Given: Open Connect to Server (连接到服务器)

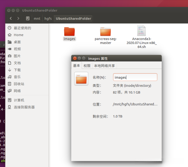Looking at the screenshot, I should pyautogui.click(x=27, y=107).
